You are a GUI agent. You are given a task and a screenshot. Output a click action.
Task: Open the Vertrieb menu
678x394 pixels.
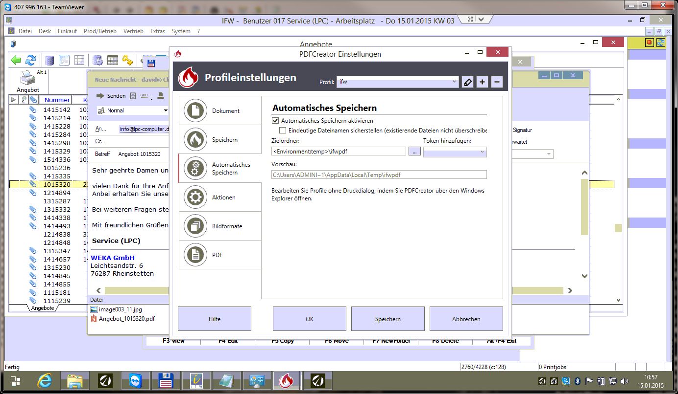[x=133, y=31]
